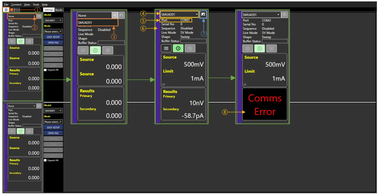Open the File menu

(6, 5)
